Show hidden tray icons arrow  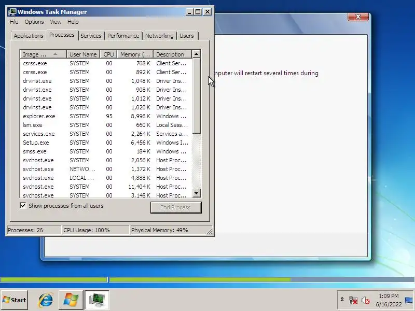342,300
